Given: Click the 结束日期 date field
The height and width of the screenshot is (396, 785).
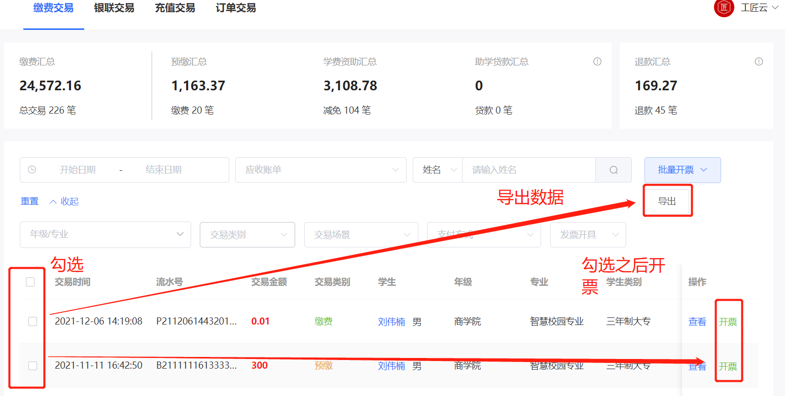Looking at the screenshot, I should 163,170.
